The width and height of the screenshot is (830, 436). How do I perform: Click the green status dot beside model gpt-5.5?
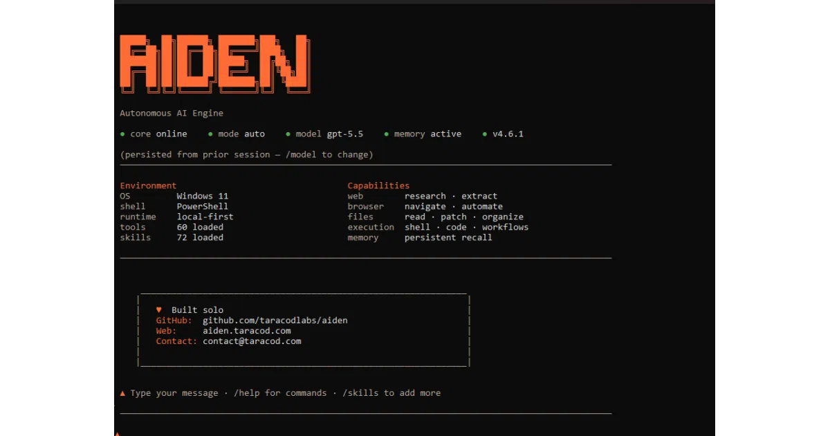(288, 134)
